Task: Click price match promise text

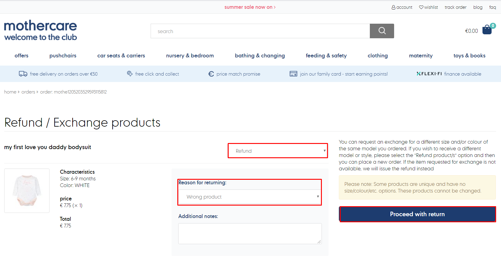Action: (x=238, y=74)
